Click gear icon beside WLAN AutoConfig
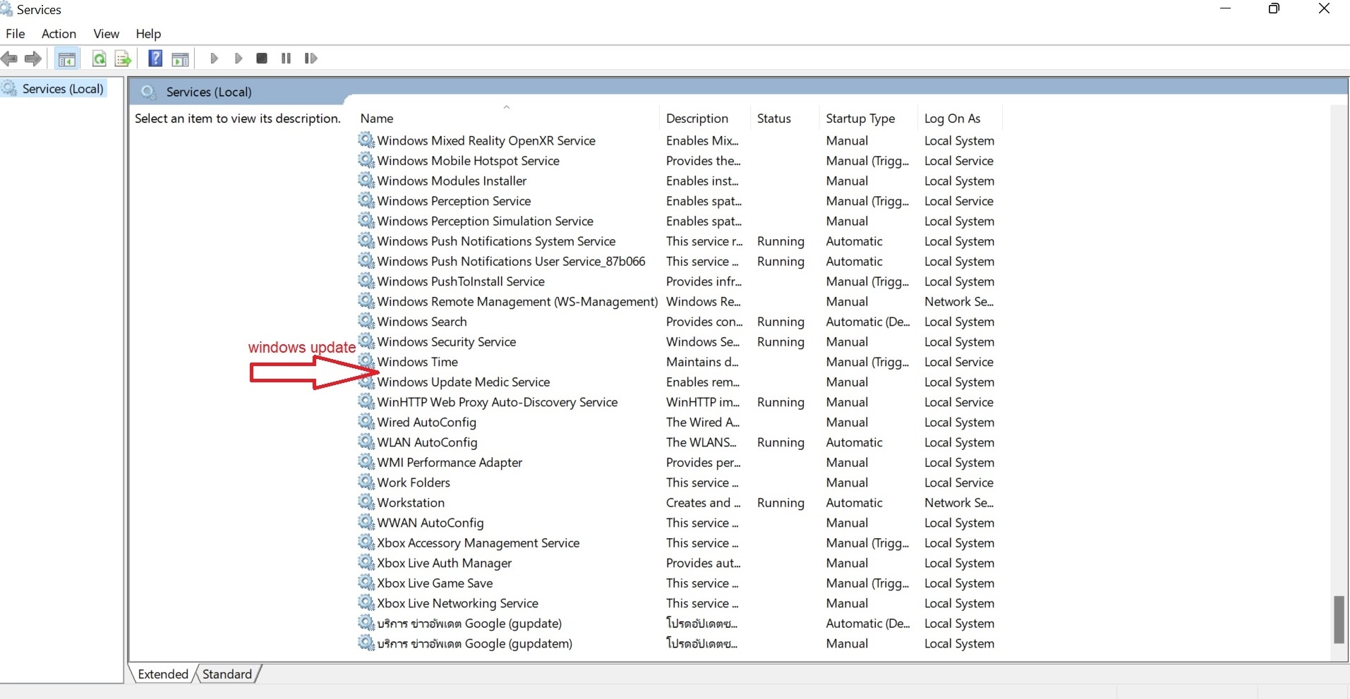 366,442
